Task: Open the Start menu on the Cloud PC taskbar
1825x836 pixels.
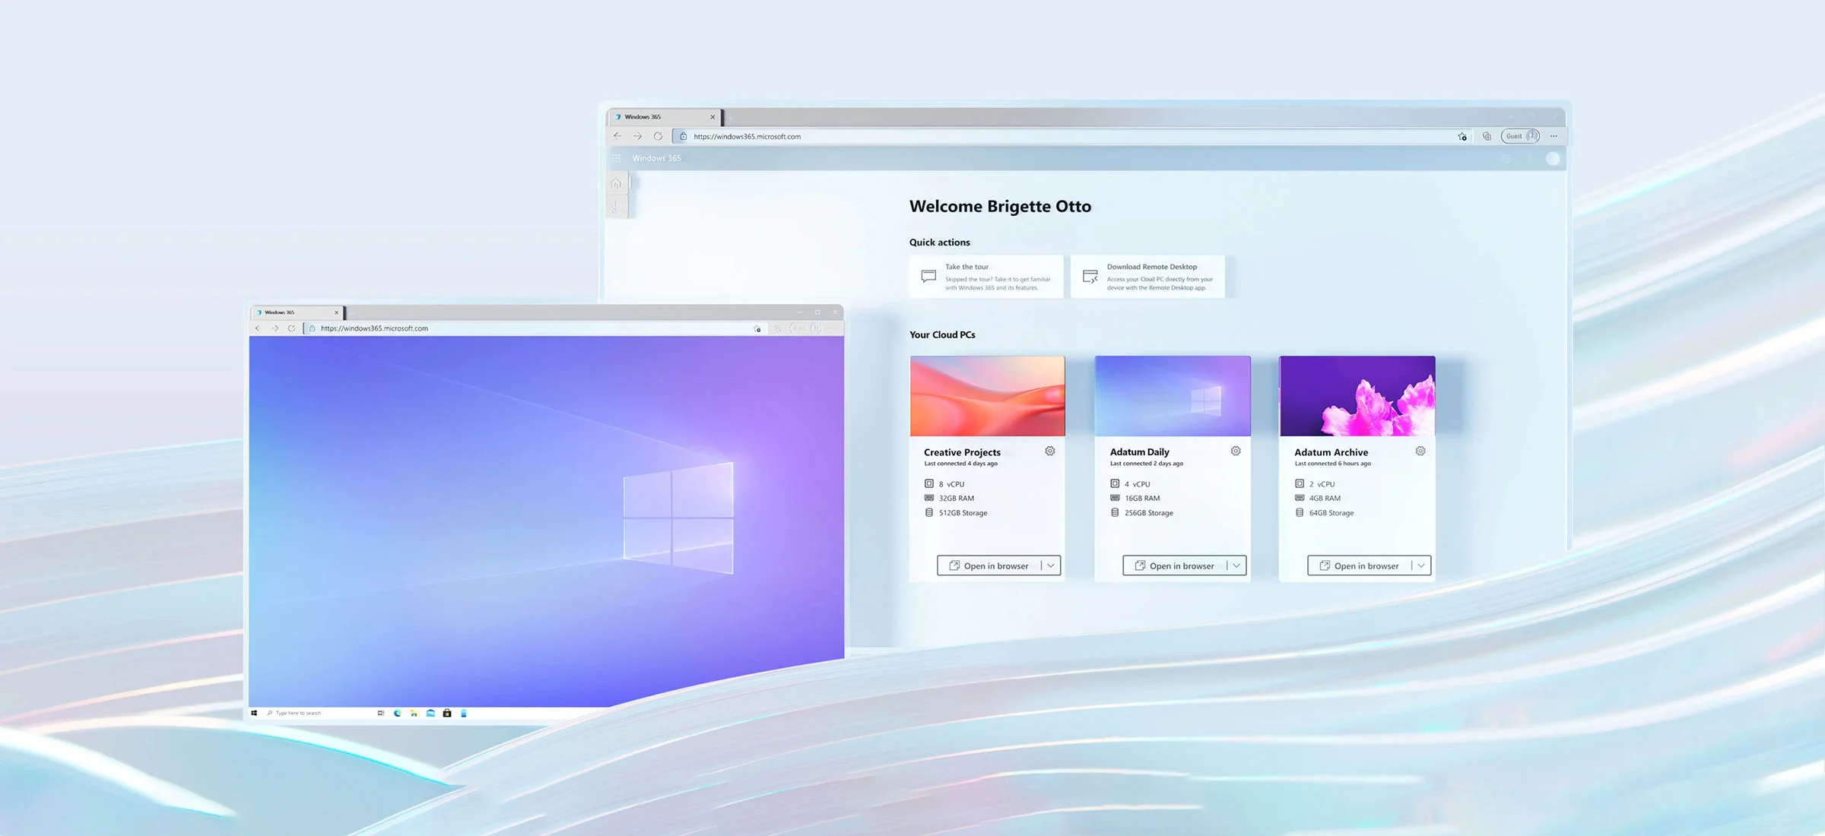Action: click(x=254, y=713)
